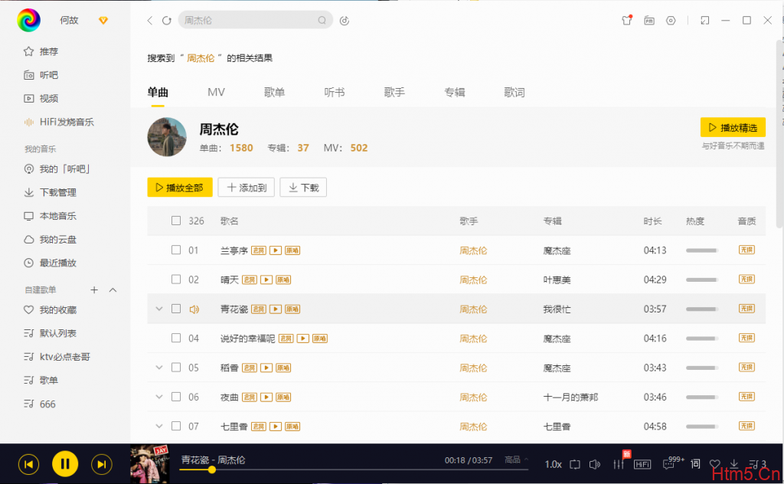Open artist link 周杰伦 on the 兰亭序 row
Image resolution: width=784 pixels, height=484 pixels.
473,250
